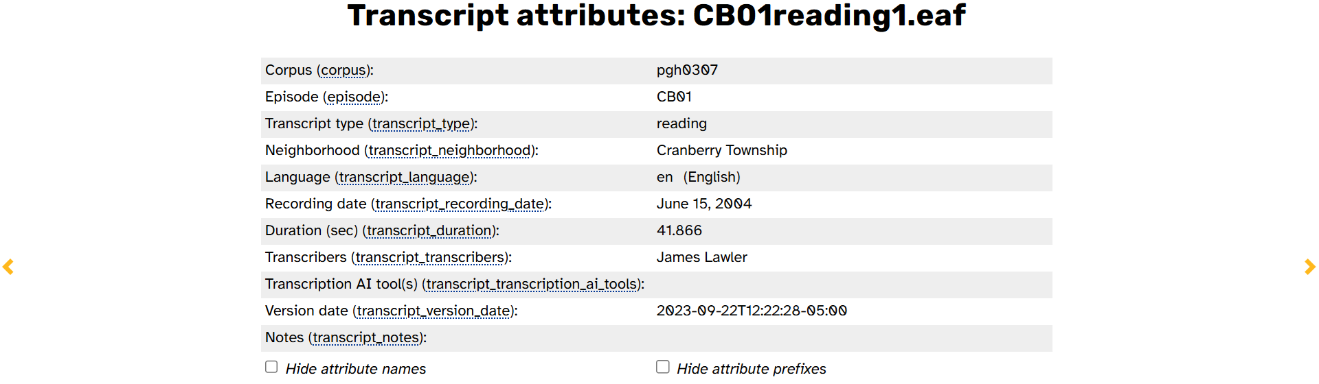1319x384 pixels.
Task: Go to next transcript with right arrow
Action: pyautogui.click(x=1310, y=267)
